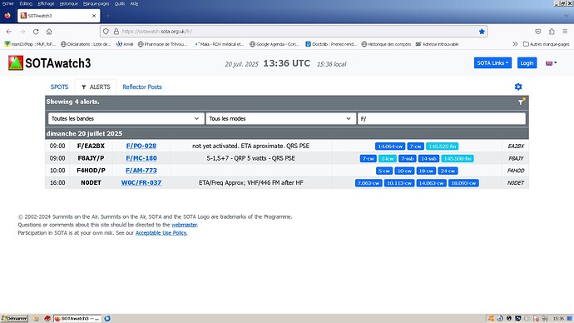Click the 145.500-fm frequency badge
This screenshot has width=574, height=323.
point(458,158)
